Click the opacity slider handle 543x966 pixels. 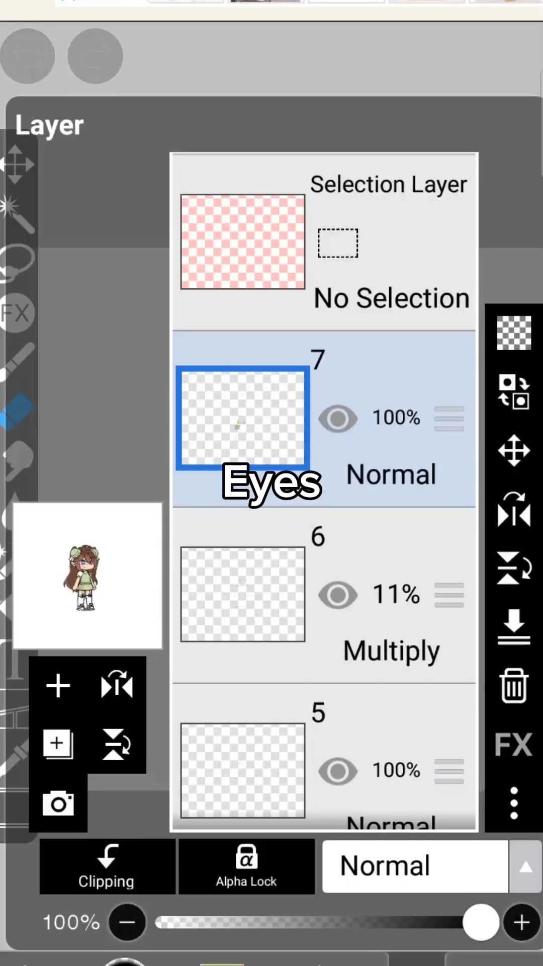(x=481, y=922)
